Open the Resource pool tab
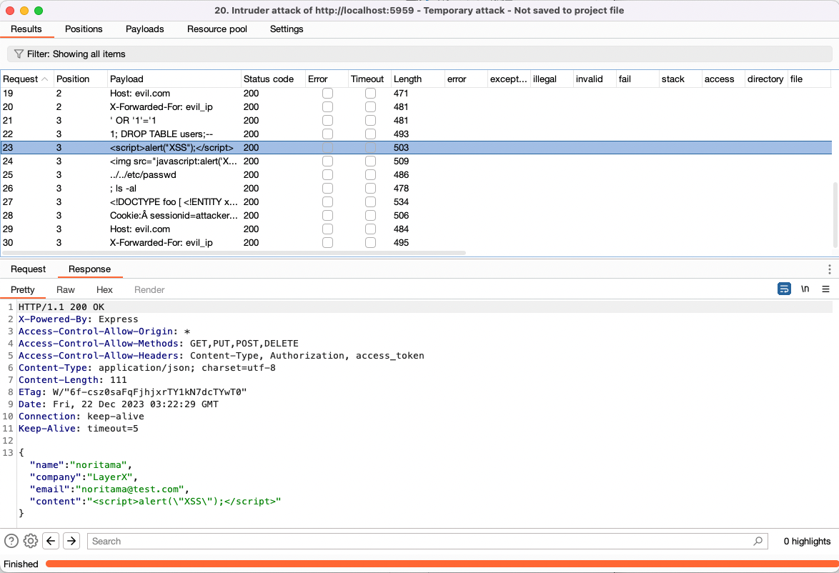 217,29
